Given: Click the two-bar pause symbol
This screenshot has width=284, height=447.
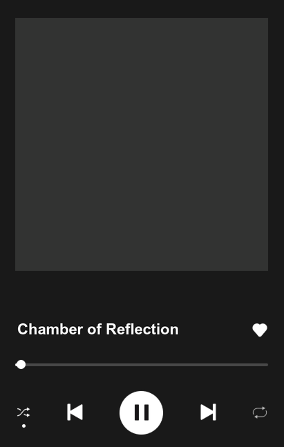Looking at the screenshot, I should coord(142,412).
